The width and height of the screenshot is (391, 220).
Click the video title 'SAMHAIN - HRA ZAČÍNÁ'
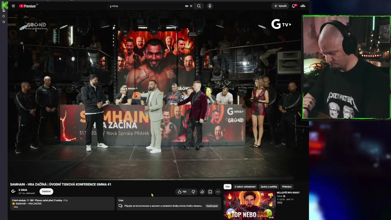pos(60,185)
